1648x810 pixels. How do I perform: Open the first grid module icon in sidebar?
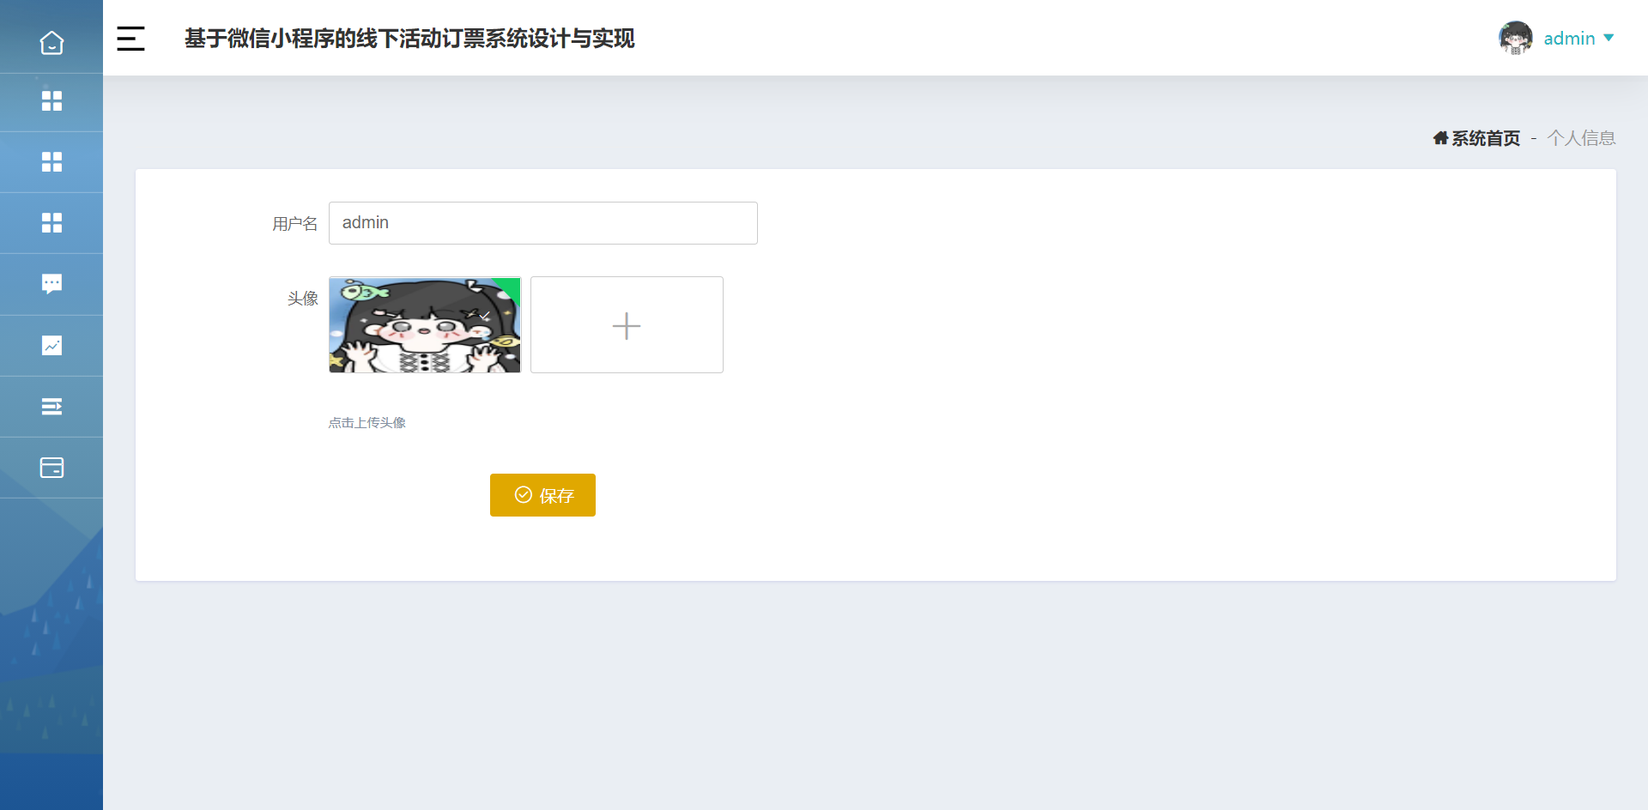tap(51, 101)
